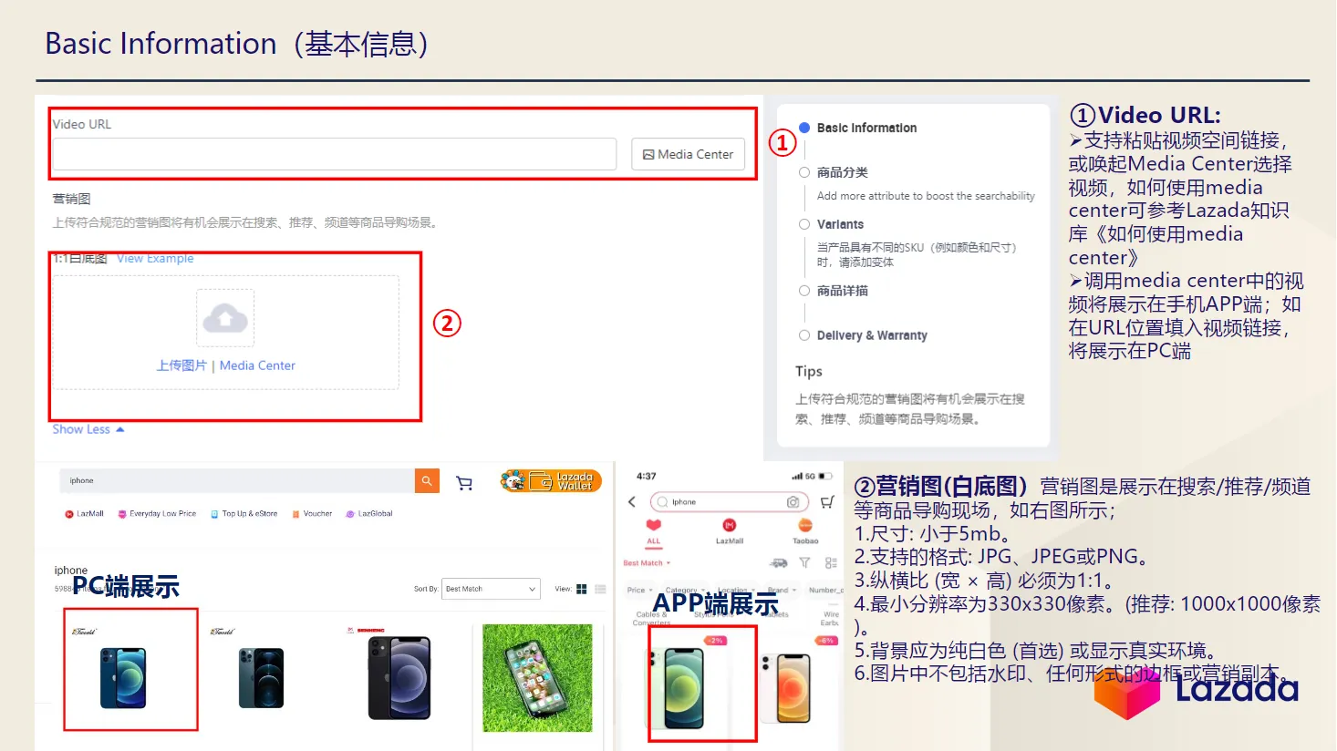Select the Variants radio button

click(803, 223)
